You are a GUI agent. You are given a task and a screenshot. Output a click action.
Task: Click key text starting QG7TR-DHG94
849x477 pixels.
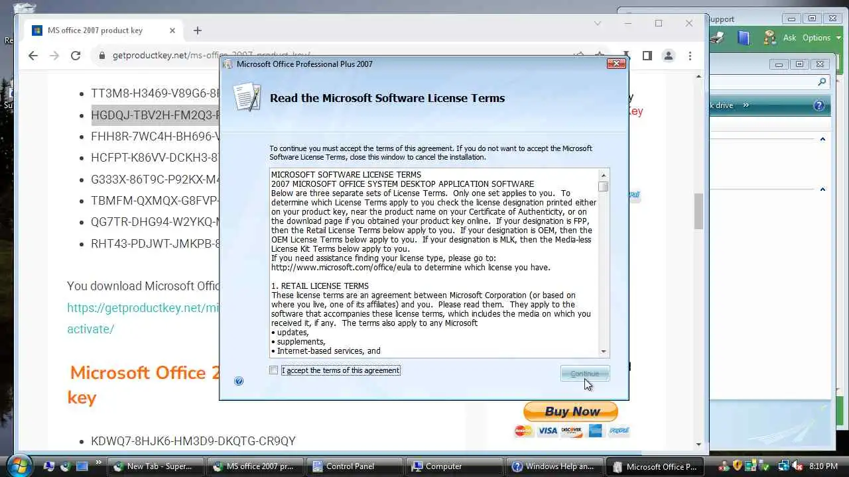155,222
